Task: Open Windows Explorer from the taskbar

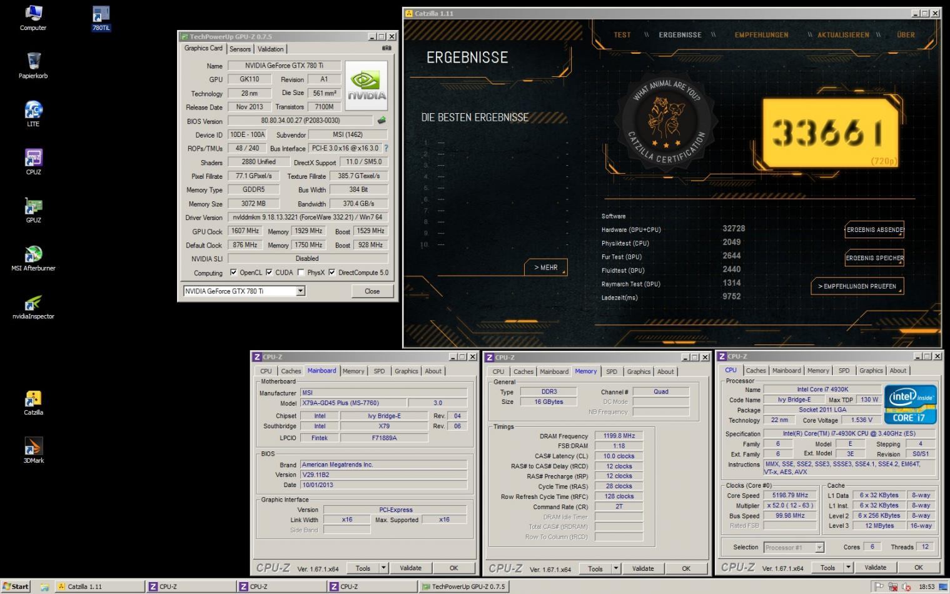Action: [x=44, y=586]
